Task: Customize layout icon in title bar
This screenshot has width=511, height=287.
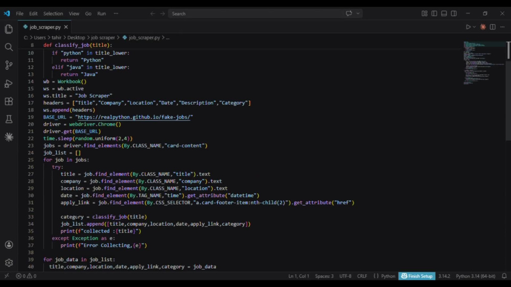Action: point(424,13)
